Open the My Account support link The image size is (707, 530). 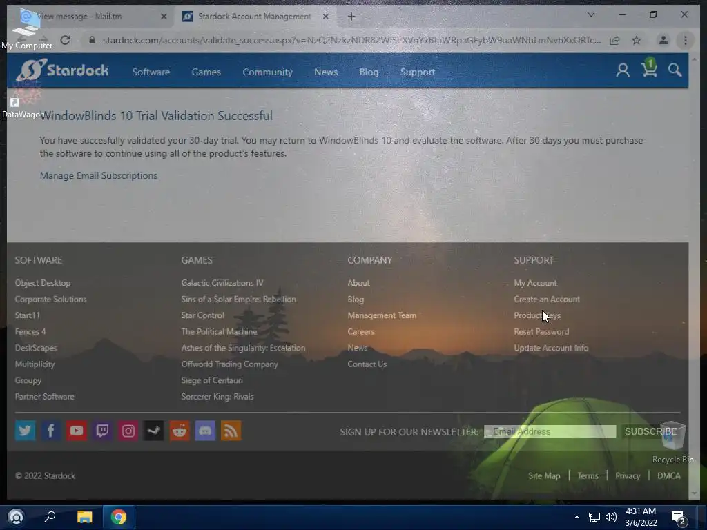[x=535, y=283]
